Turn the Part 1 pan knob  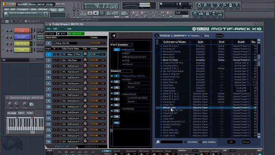85,54
